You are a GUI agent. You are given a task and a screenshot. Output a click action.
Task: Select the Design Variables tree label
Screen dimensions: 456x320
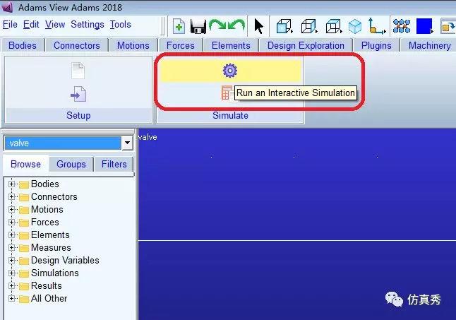coord(65,261)
